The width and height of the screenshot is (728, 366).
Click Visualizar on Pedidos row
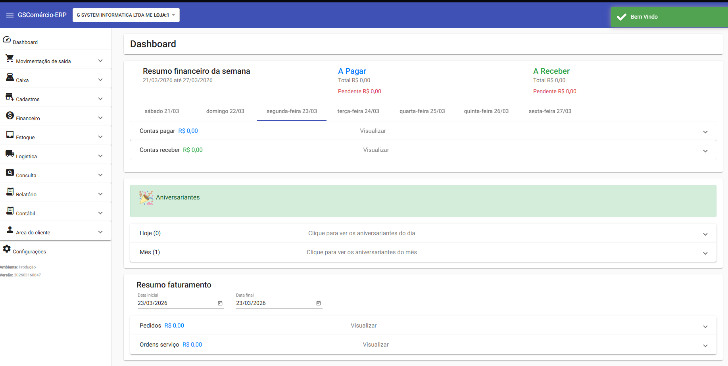364,326
